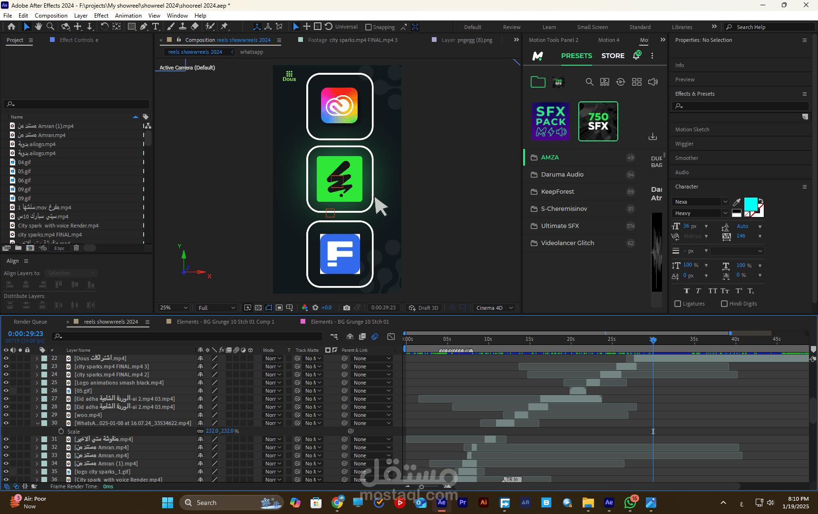This screenshot has height=514, width=818.
Task: Open the Full resolution dropdown
Action: coord(217,308)
